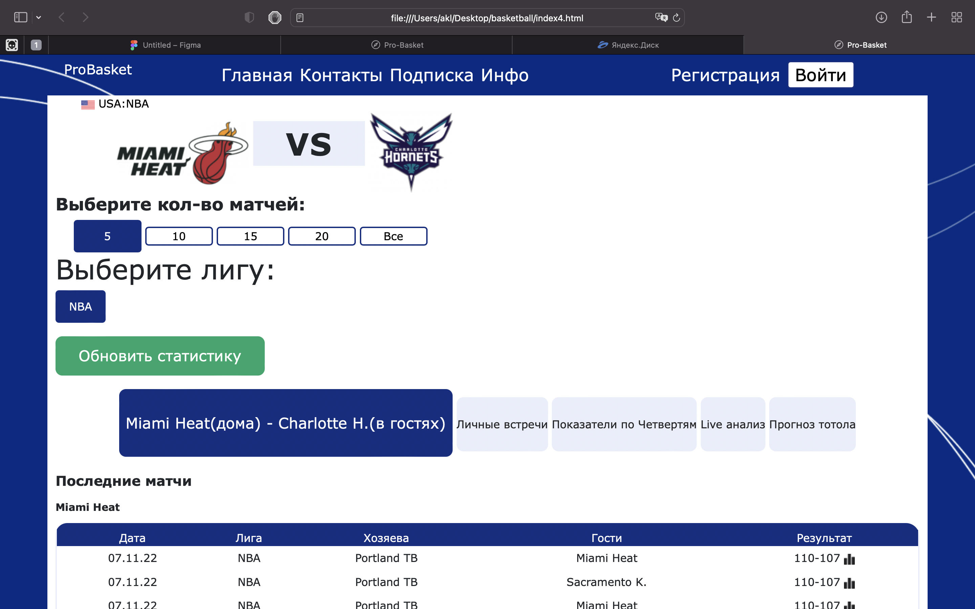Select the active Pro-Basket tab on the right

coord(860,45)
